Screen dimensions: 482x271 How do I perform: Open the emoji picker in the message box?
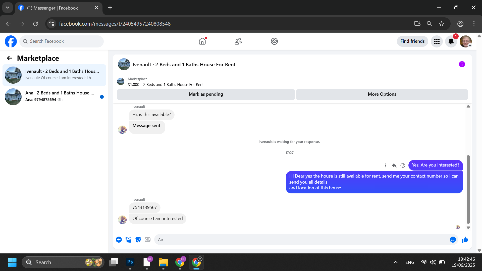tap(453, 240)
